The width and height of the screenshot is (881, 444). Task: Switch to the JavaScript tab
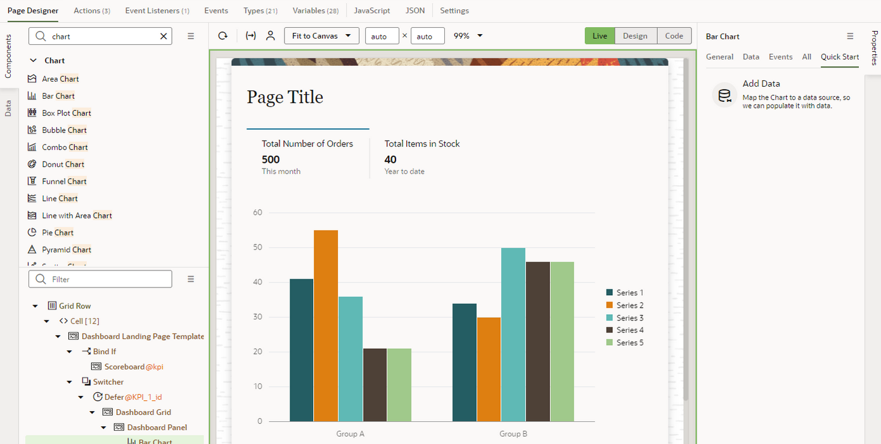[x=372, y=10]
